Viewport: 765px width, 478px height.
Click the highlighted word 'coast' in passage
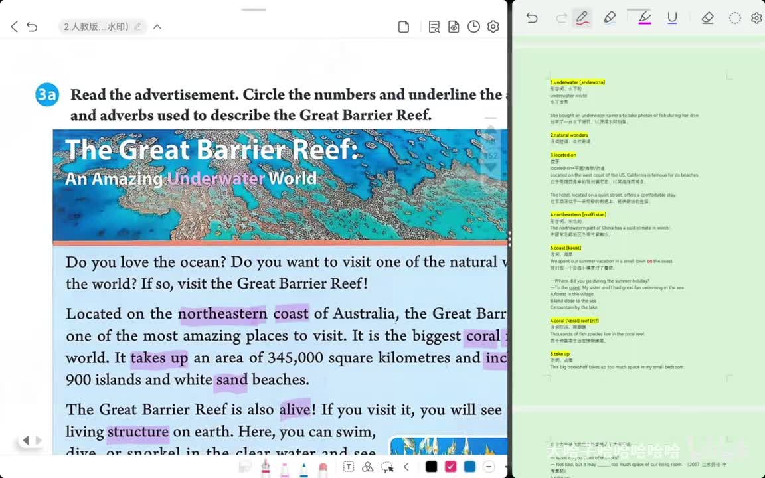[x=291, y=313]
